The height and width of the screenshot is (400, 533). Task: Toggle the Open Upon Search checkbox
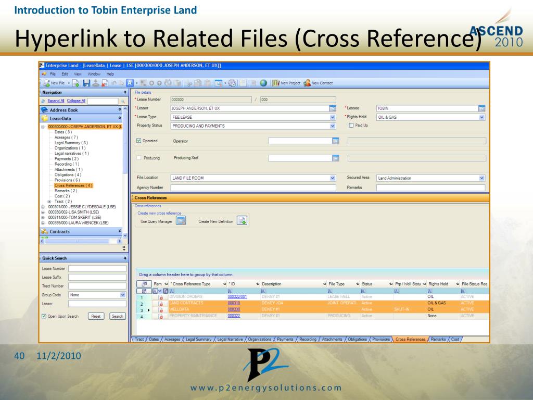44,316
